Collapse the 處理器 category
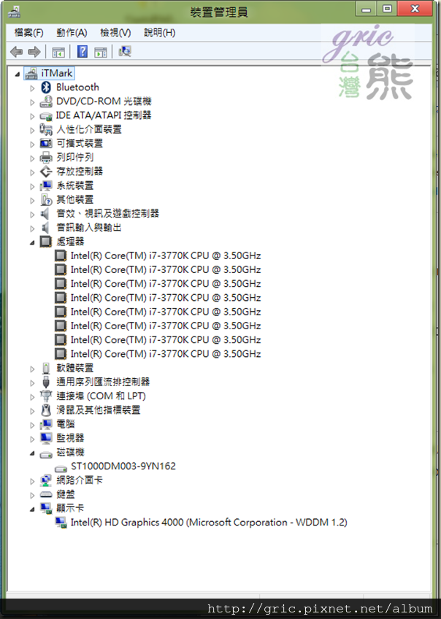441x619 pixels. 32,242
